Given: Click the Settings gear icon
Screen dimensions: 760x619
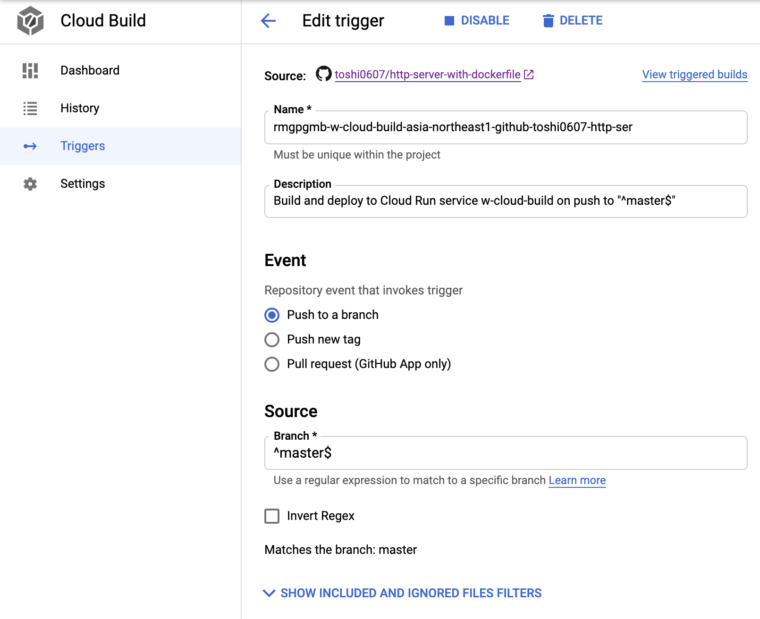Looking at the screenshot, I should pyautogui.click(x=30, y=184).
